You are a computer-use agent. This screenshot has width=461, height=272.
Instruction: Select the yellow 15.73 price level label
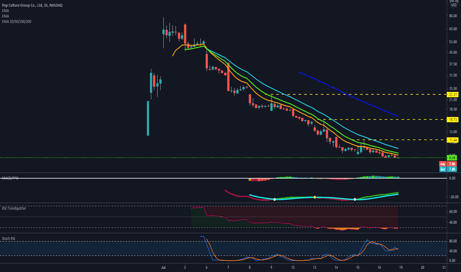[453, 120]
